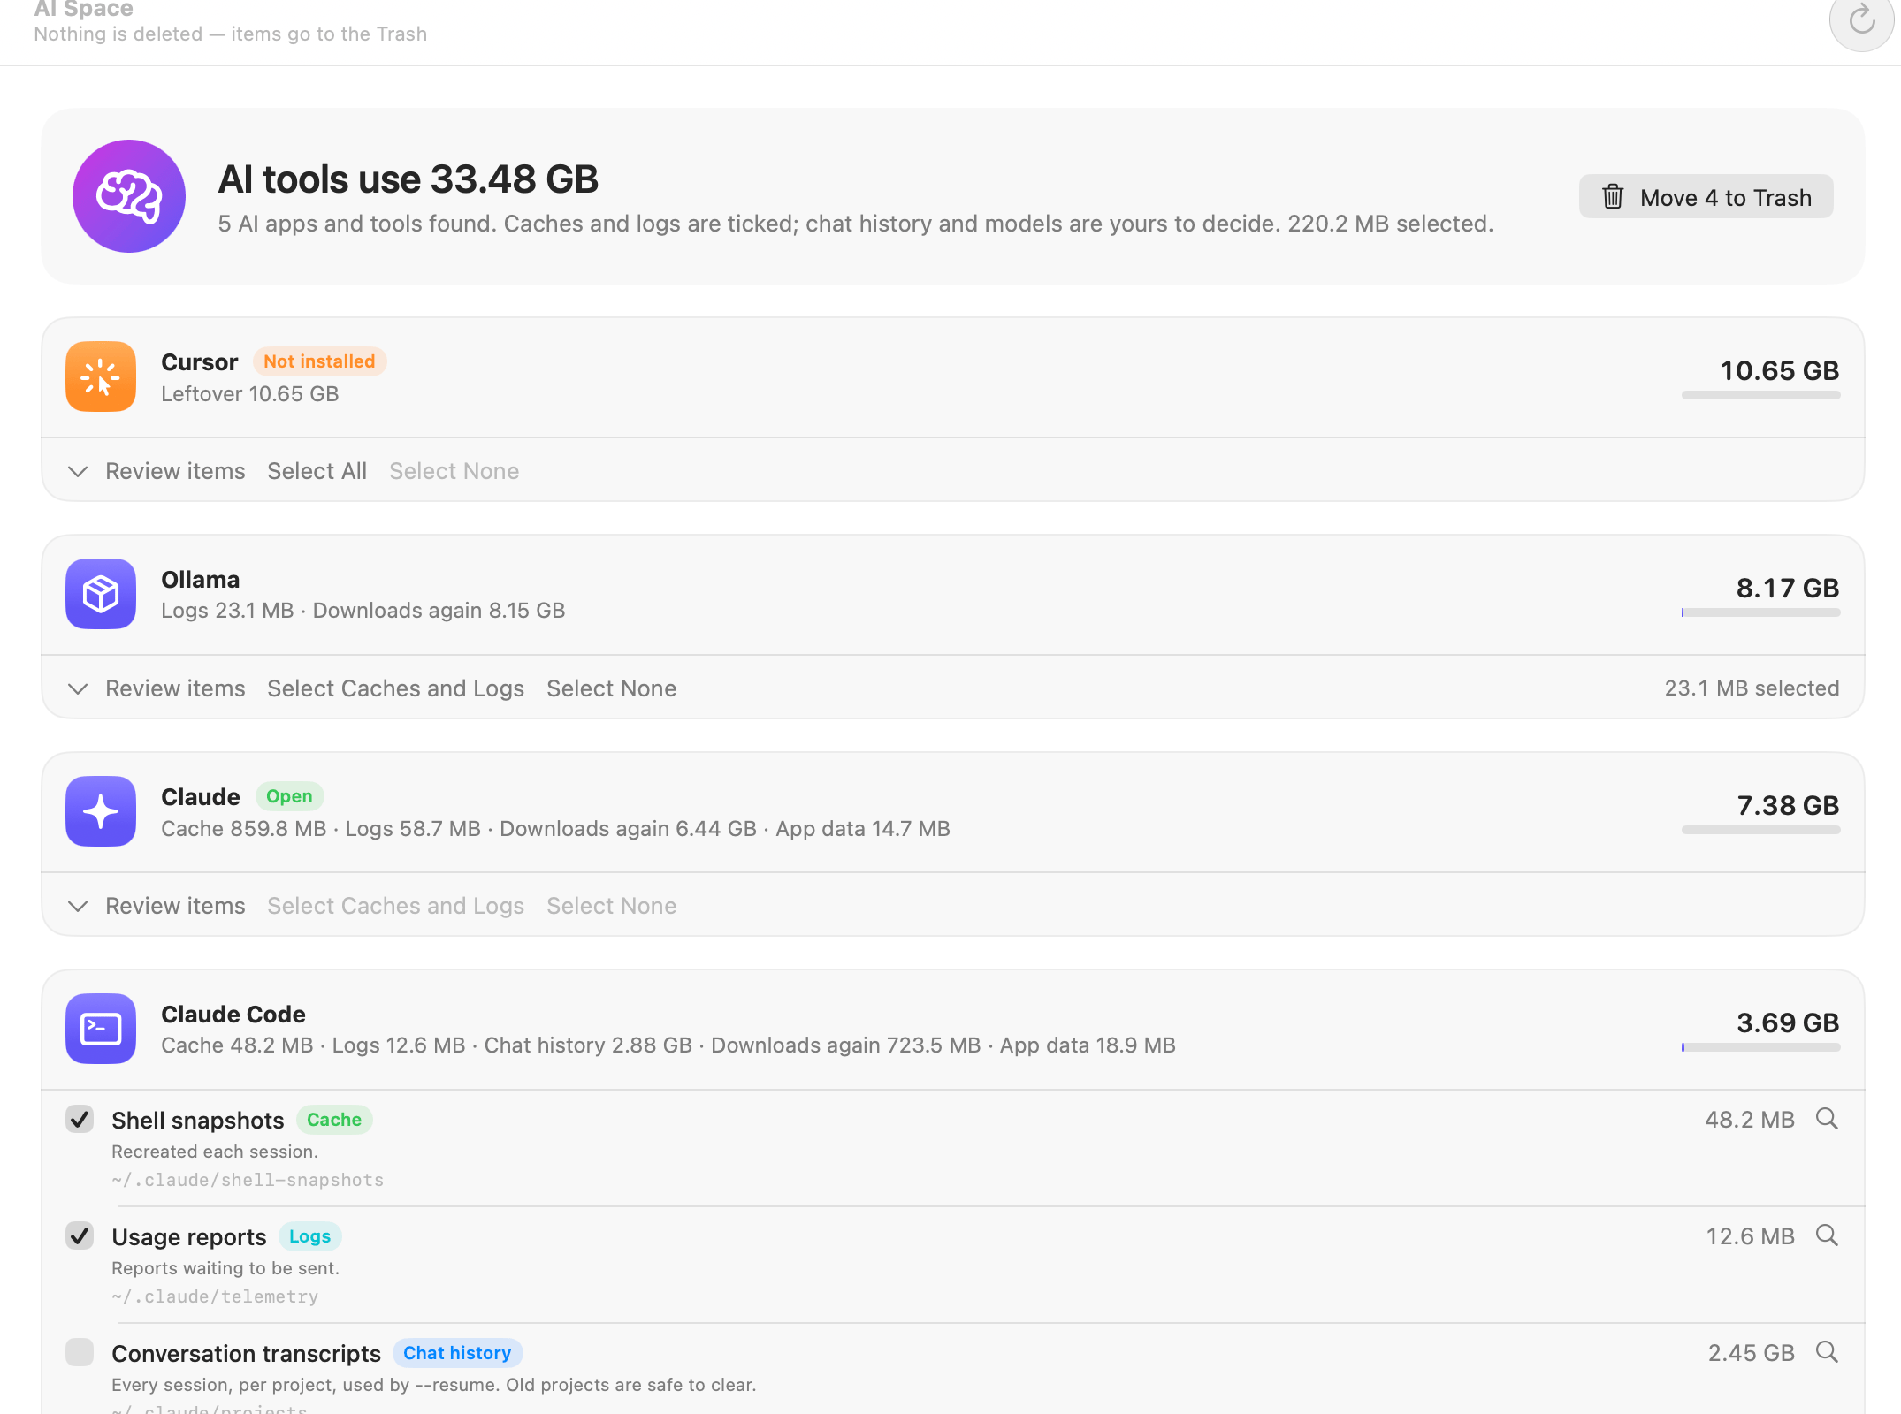Reveal Usage reports with magnifier icon
This screenshot has width=1901, height=1414.
pyautogui.click(x=1827, y=1235)
